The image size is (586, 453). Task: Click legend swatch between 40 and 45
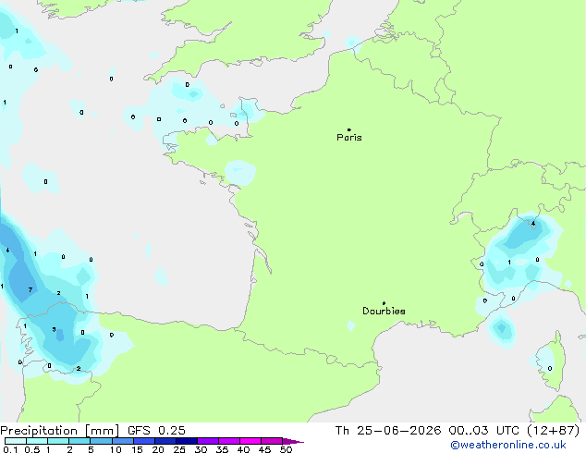(x=250, y=441)
